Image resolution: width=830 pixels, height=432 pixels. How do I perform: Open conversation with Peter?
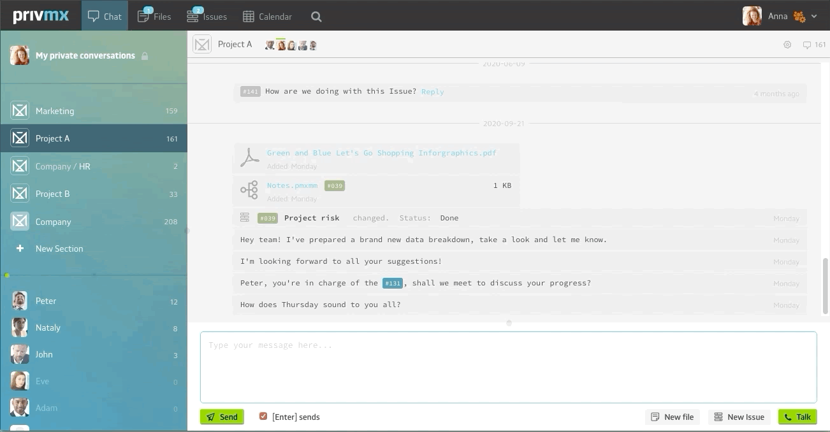tap(94, 301)
